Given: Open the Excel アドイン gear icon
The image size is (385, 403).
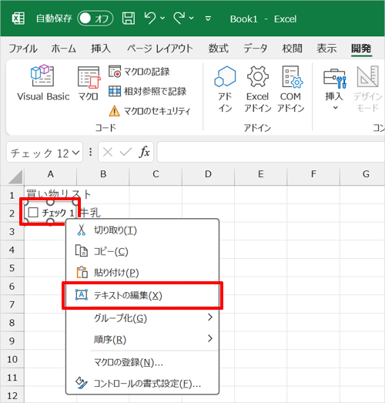Looking at the screenshot, I should pos(258,76).
